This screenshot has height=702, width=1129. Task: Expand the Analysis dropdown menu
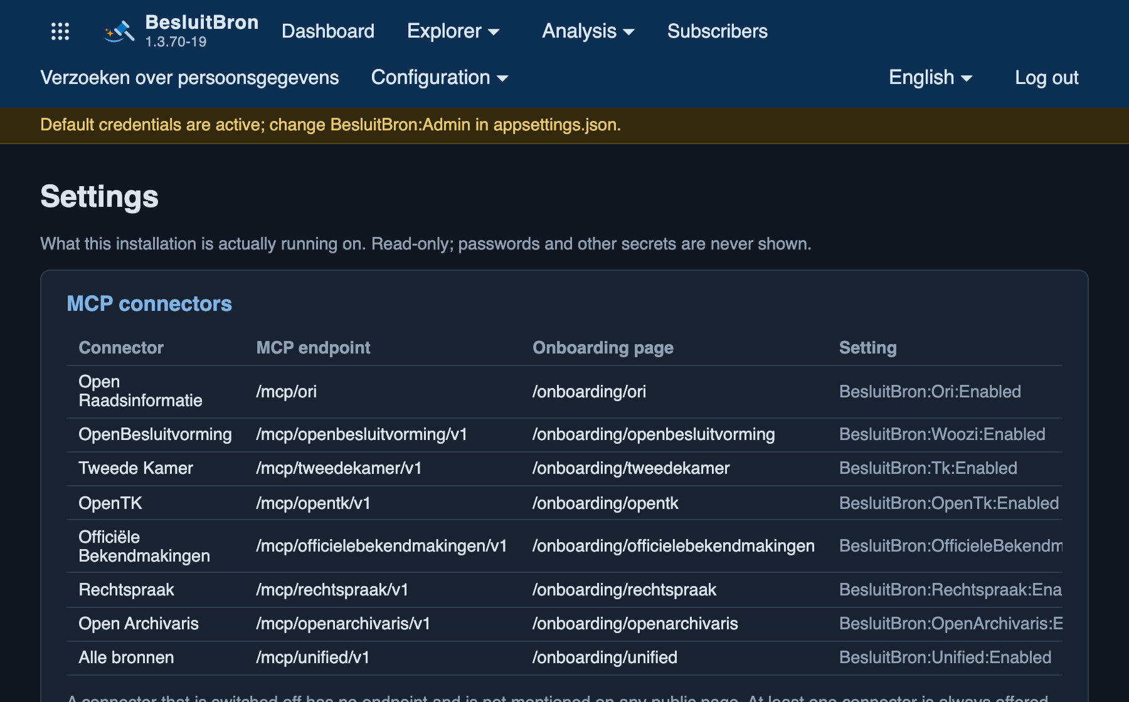click(588, 31)
